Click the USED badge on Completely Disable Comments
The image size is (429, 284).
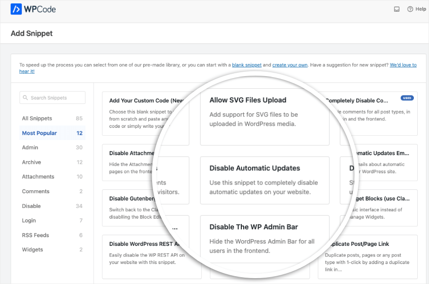click(407, 98)
